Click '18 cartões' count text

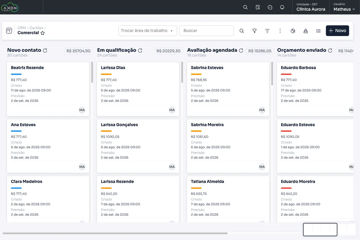tap(197, 55)
